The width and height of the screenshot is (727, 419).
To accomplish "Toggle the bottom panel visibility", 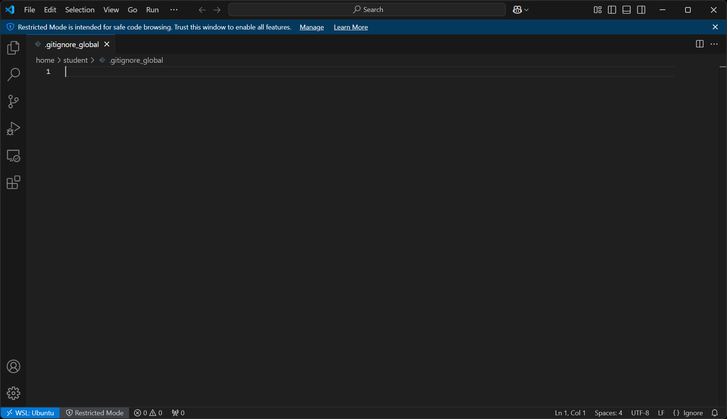I will 626,10.
